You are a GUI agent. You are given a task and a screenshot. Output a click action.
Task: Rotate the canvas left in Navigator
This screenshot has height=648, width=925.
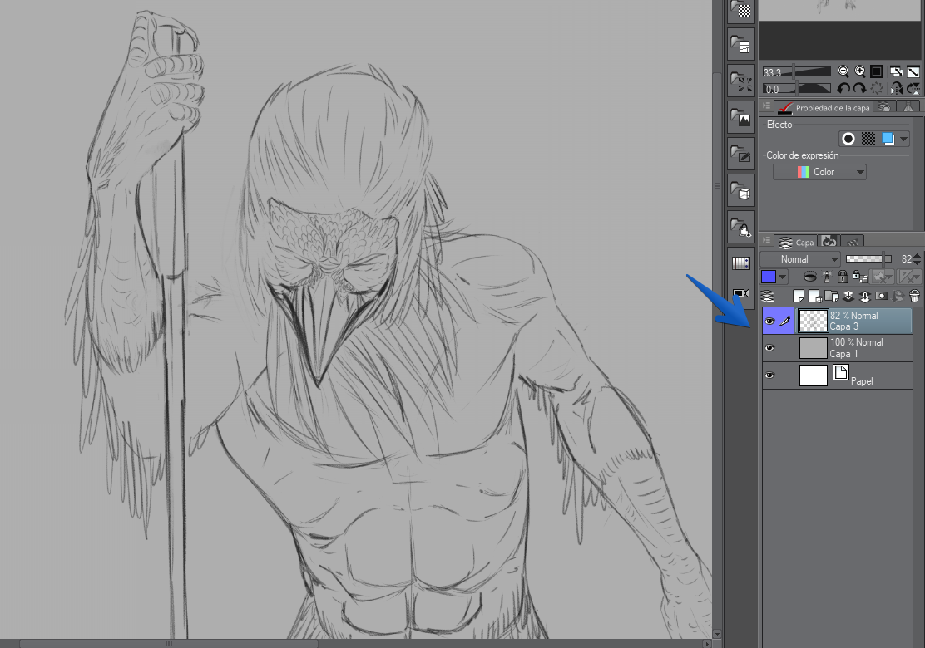pyautogui.click(x=843, y=88)
